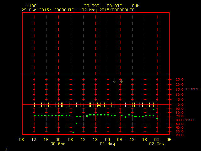Screen dimensions: 201x151
Task: Click the 90.0 humidity tick label
Action: (179, 109)
